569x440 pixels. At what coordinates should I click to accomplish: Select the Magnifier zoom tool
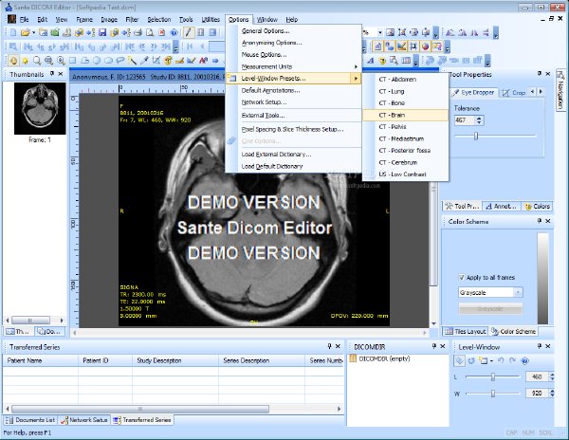click(37, 61)
